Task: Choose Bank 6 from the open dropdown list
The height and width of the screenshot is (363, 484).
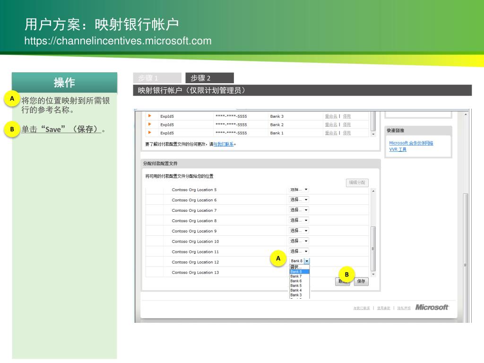Action: pyautogui.click(x=299, y=281)
